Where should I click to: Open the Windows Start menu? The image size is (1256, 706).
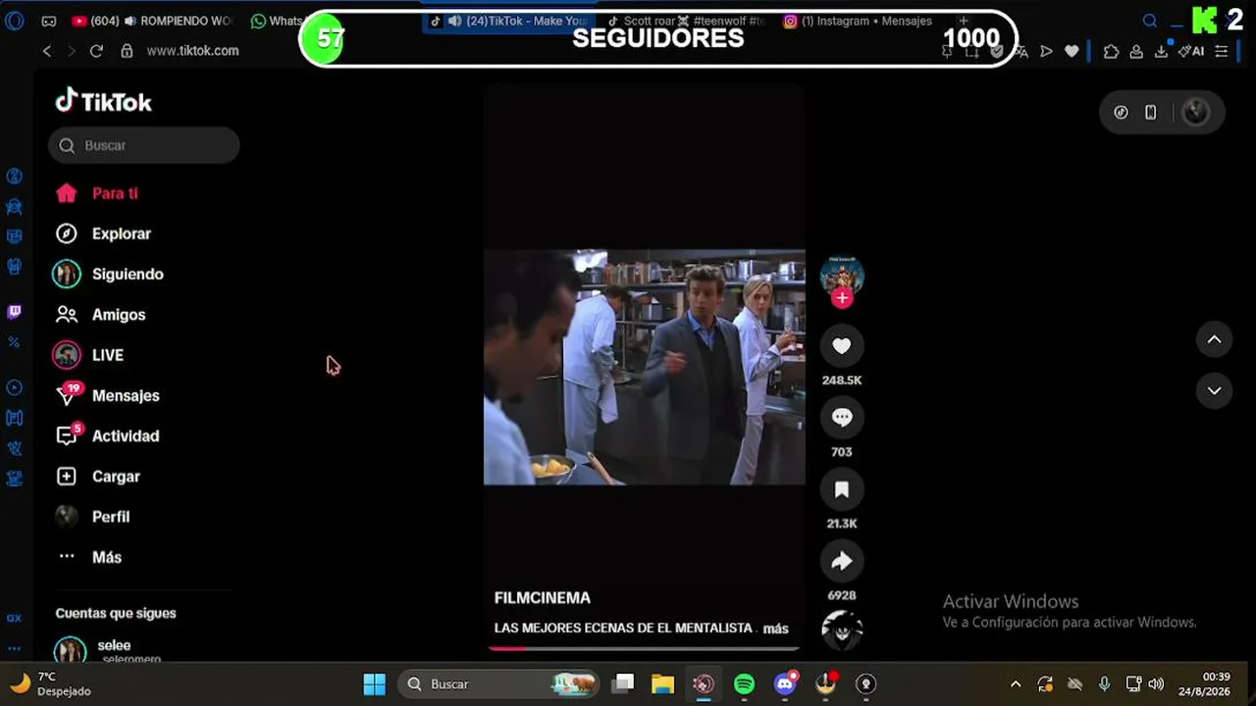(375, 684)
